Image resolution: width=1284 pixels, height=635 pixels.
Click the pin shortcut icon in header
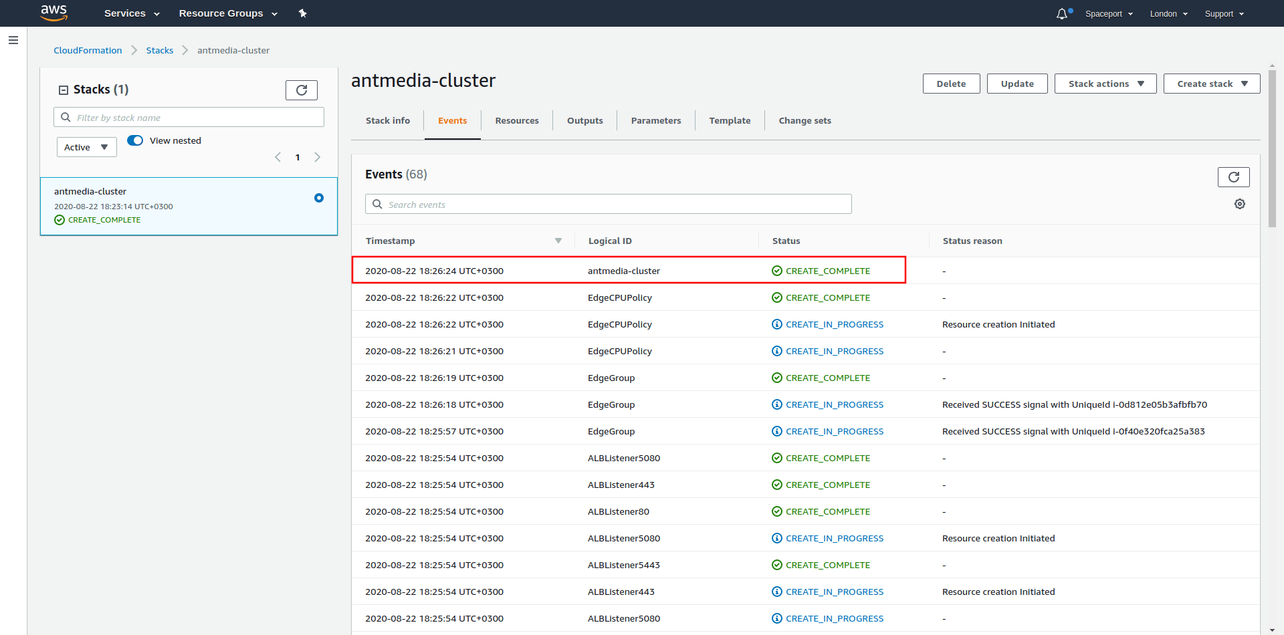coord(302,13)
